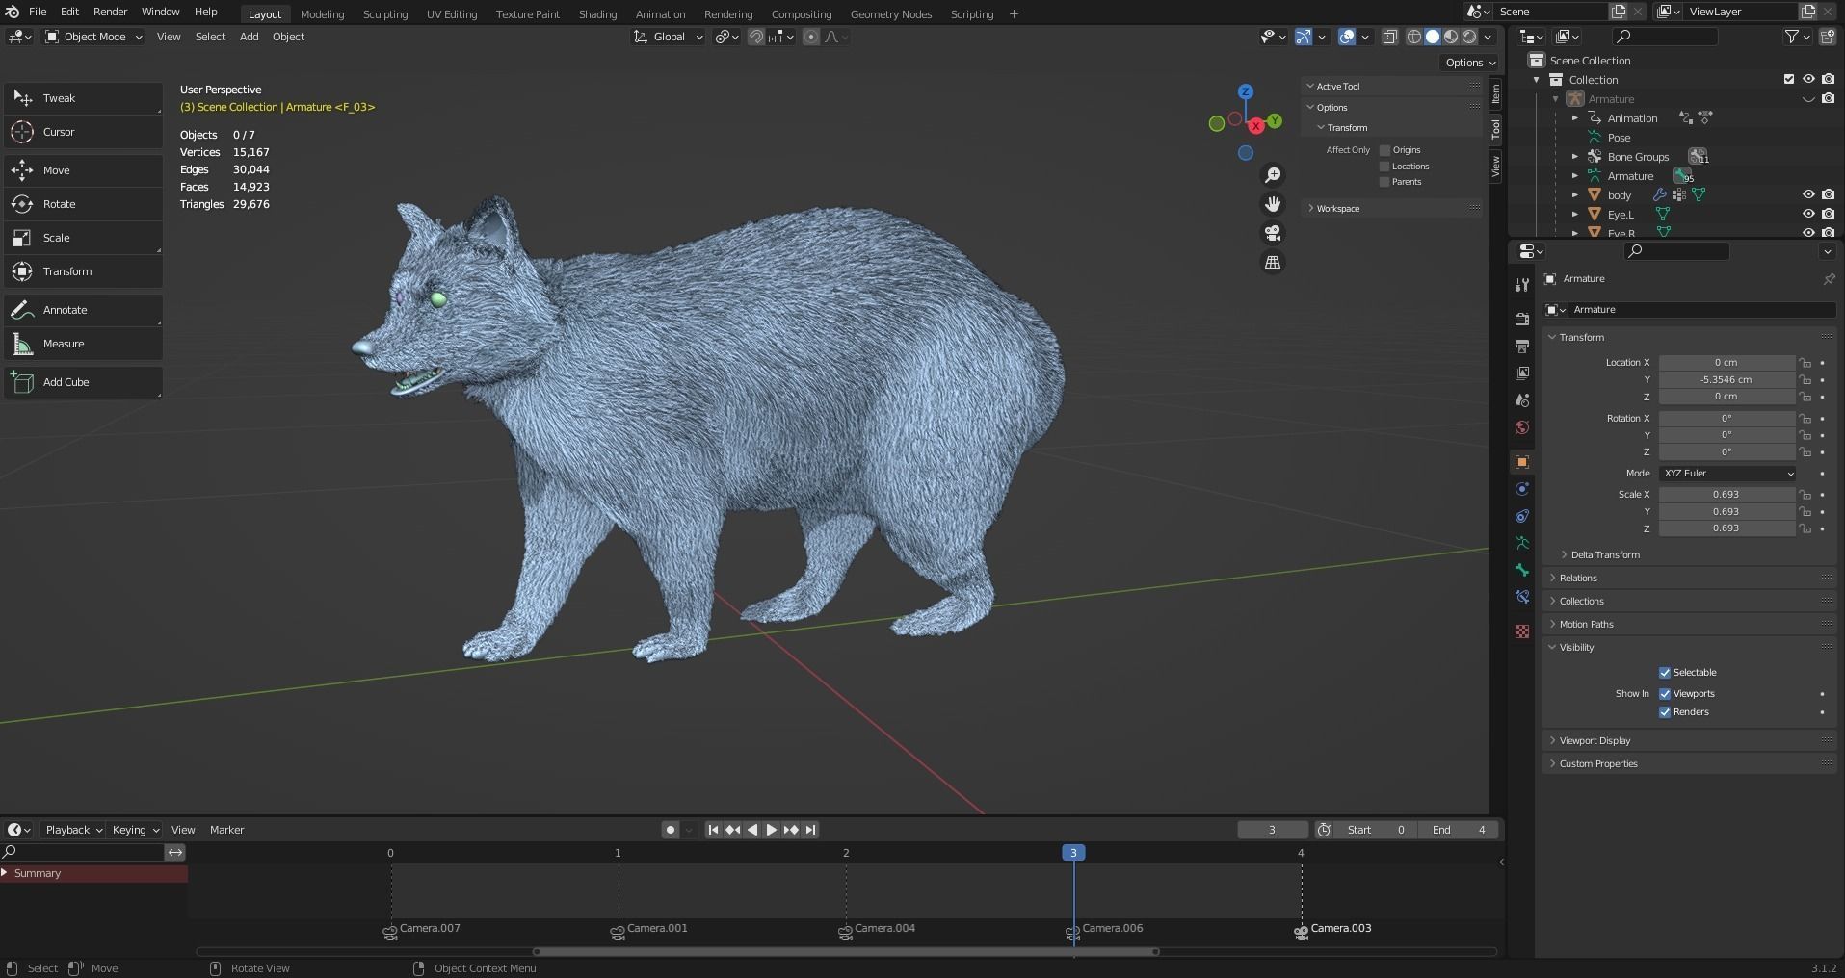Open the World properties tab icon

coord(1522,427)
